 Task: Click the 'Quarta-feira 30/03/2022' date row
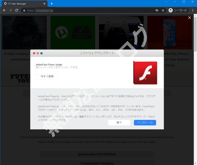[x=97, y=154]
